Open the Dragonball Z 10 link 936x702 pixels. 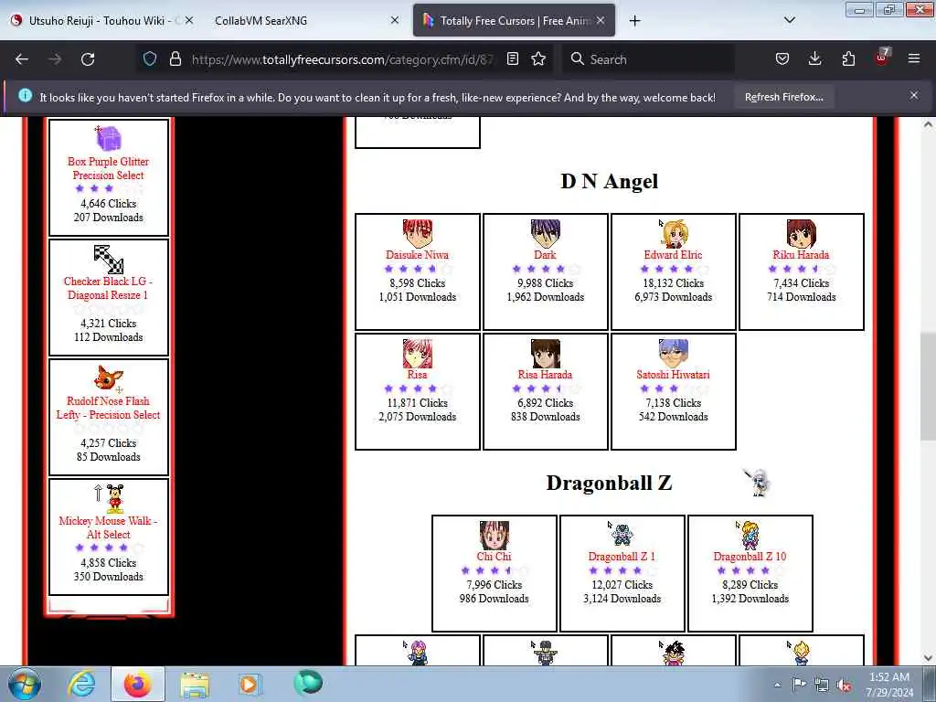click(x=750, y=557)
